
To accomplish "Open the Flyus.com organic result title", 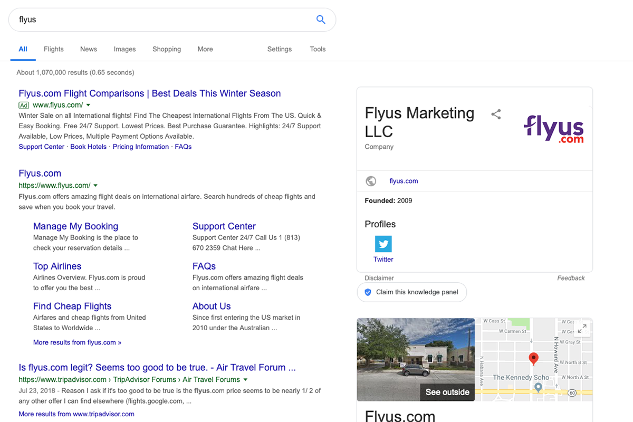I will (40, 174).
